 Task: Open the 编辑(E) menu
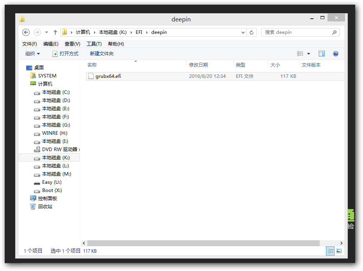point(51,44)
